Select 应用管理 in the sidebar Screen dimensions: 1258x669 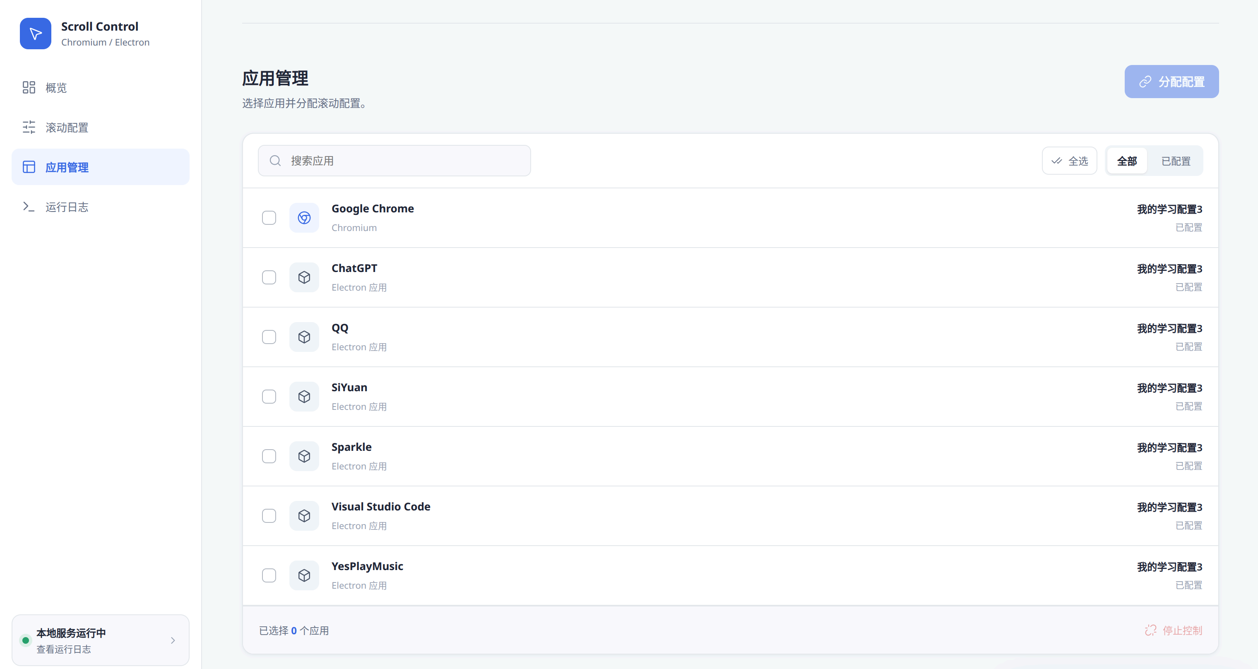pos(101,167)
